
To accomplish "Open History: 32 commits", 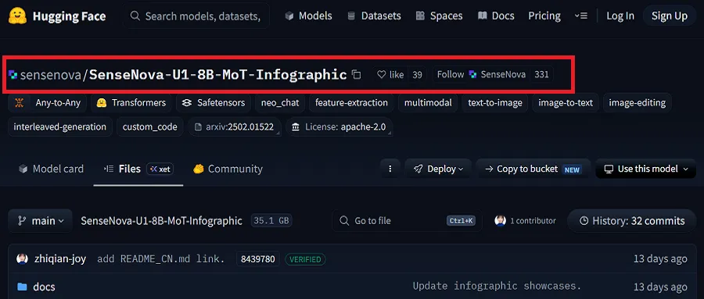I will coord(632,221).
